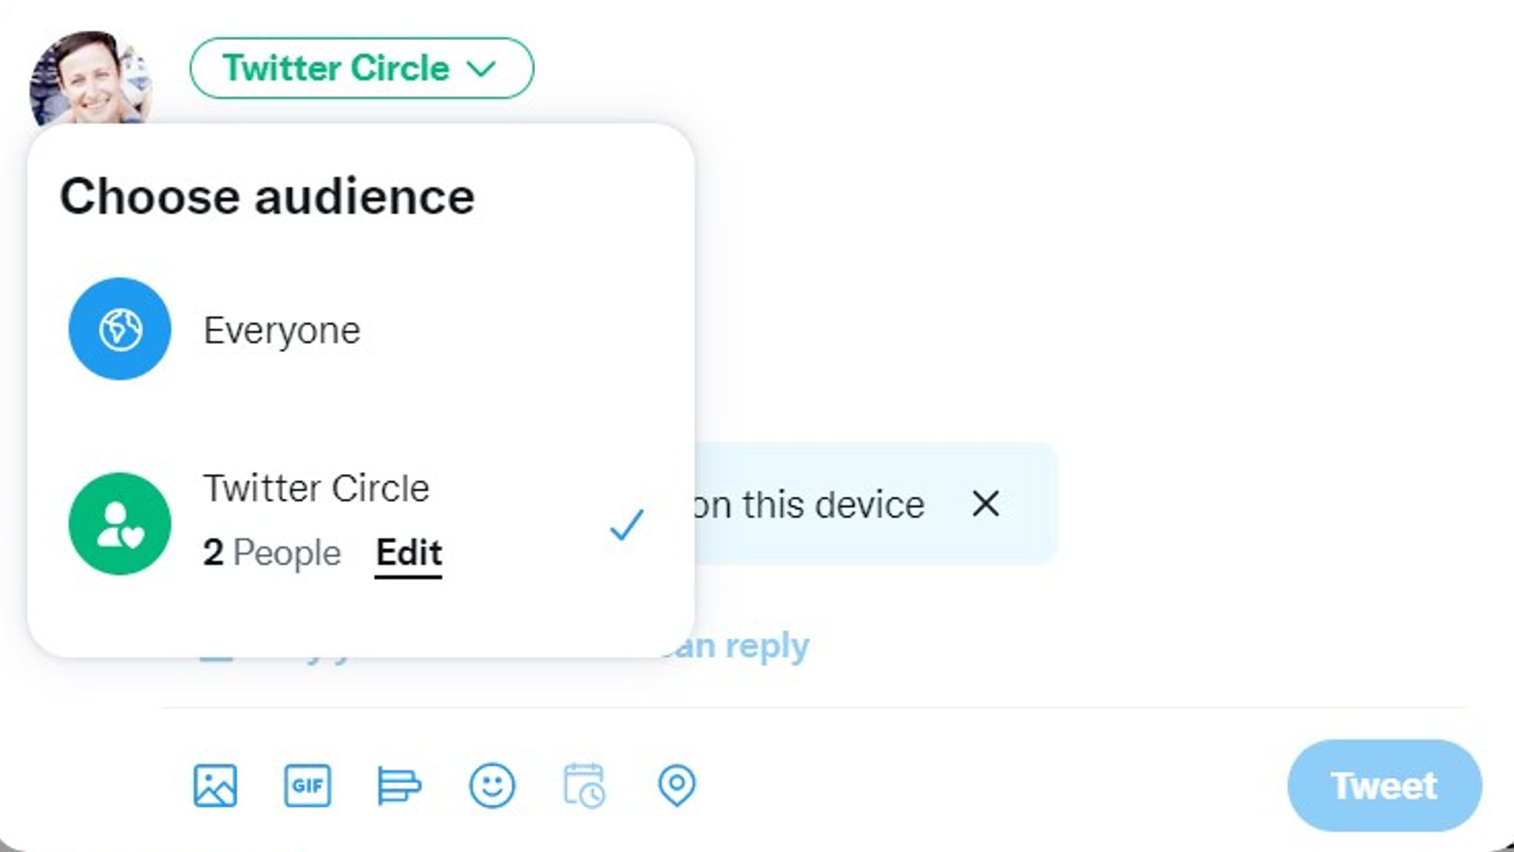Select Everyone as the tweet audience
The image size is (1514, 852).
point(283,330)
